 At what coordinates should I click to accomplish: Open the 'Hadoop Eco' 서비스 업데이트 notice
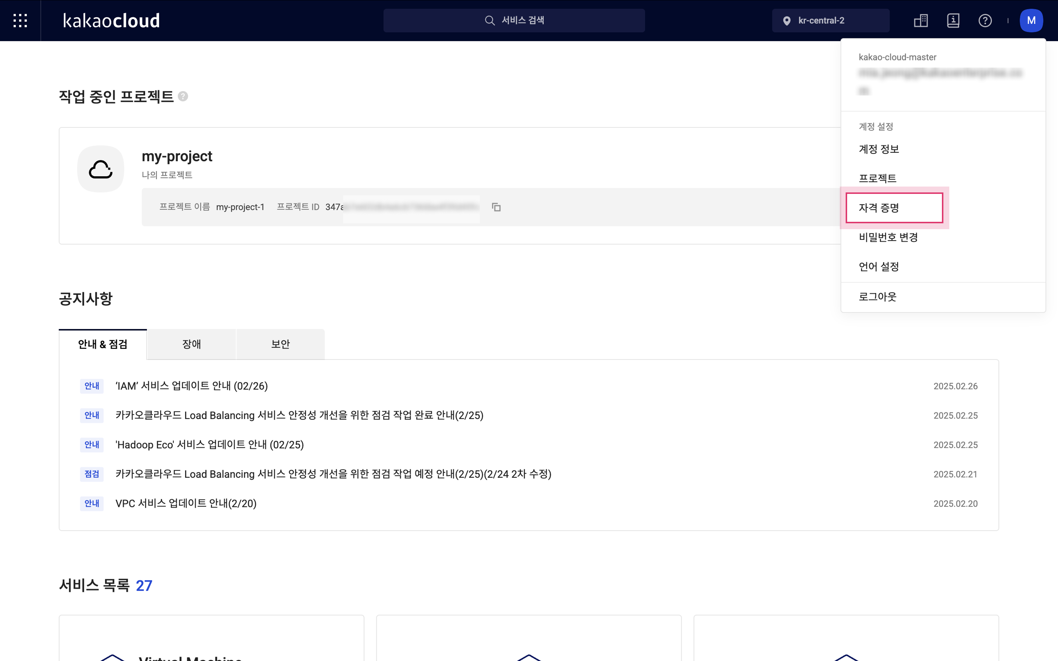tap(209, 445)
